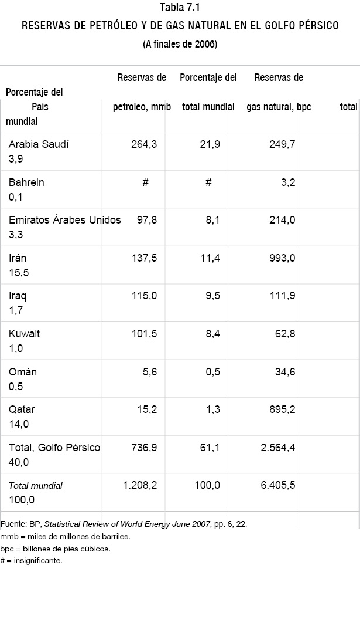Click the world gas total 6.405,5
Image resolution: width=360 pixels, height=633 pixels.
click(278, 486)
